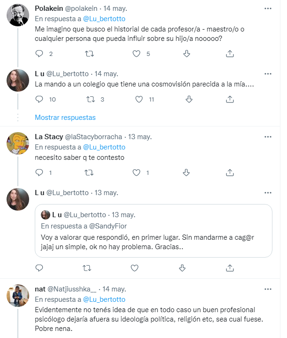Retweet Polakein's tweet
The image size is (287, 338).
[88, 54]
